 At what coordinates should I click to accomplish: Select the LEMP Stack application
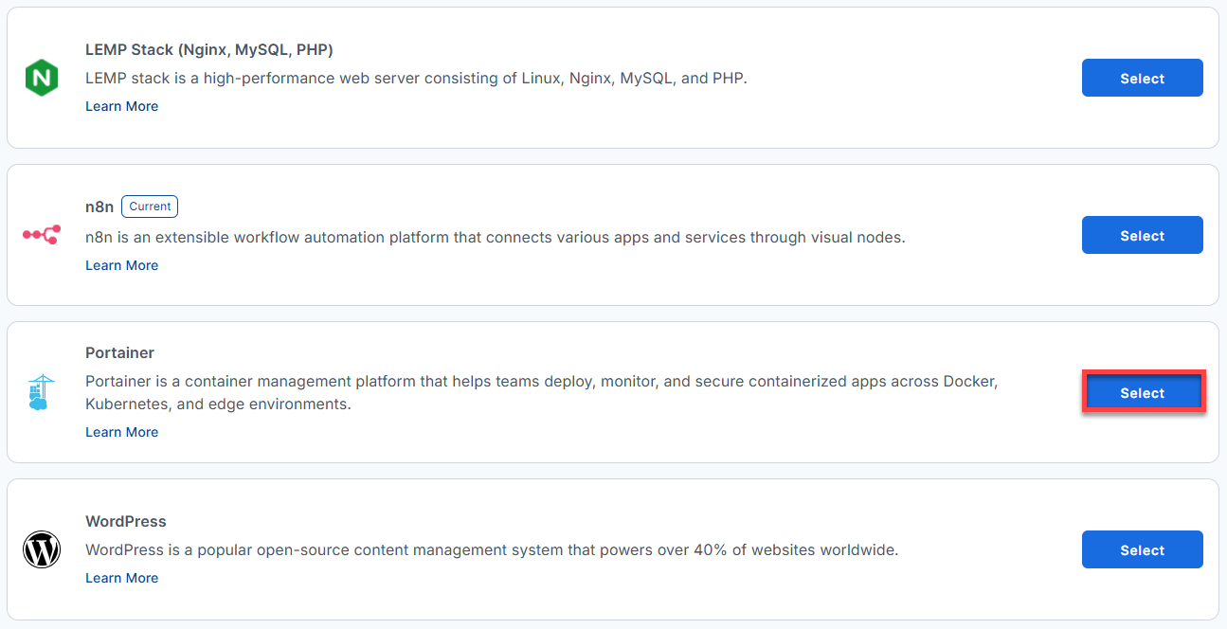[1142, 78]
